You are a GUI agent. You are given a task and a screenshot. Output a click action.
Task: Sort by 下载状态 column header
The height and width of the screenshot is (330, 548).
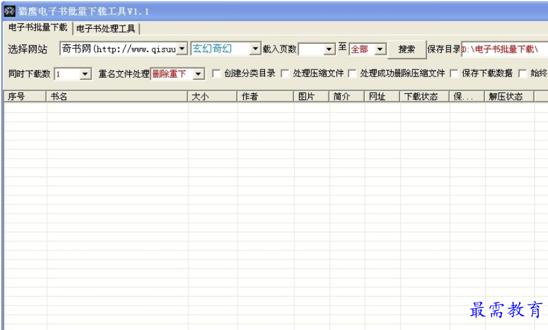(425, 97)
